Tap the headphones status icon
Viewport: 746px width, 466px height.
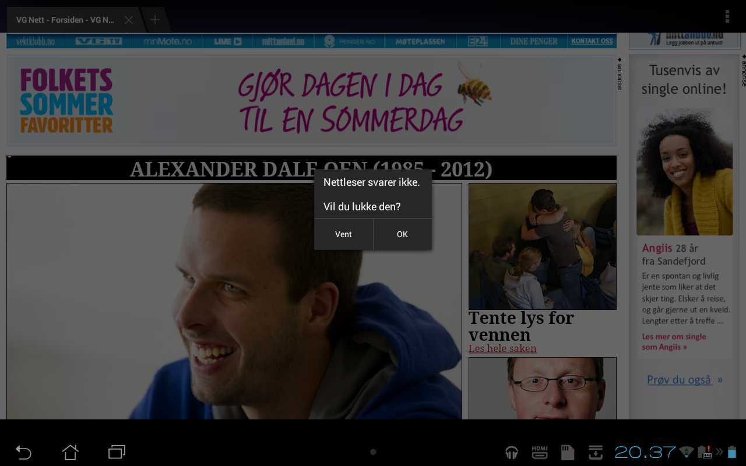[512, 452]
